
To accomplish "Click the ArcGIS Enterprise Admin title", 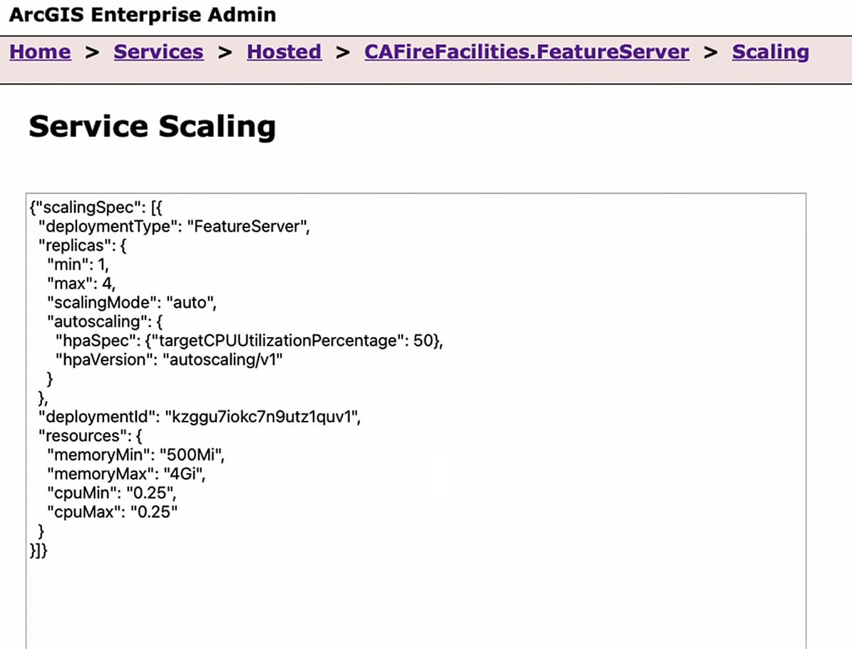I will click(x=140, y=14).
